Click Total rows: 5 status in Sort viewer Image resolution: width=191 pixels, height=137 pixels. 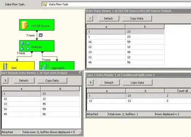(36, 132)
